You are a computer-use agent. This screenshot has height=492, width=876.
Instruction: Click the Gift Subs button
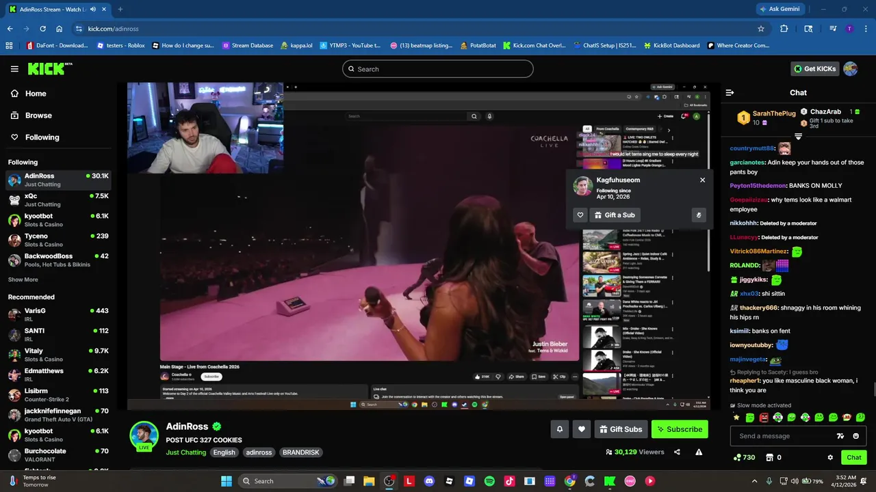pos(621,429)
